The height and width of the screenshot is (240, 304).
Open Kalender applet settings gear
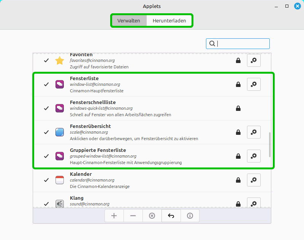pyautogui.click(x=254, y=180)
